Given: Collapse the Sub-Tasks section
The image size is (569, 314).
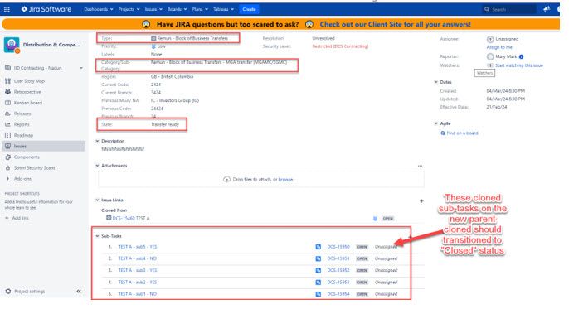Looking at the screenshot, I should point(97,236).
